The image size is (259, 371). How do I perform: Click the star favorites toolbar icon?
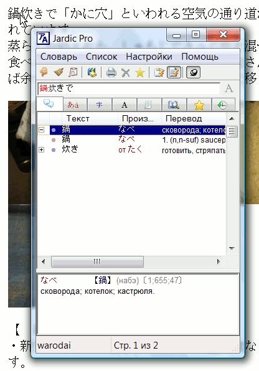coord(140,72)
